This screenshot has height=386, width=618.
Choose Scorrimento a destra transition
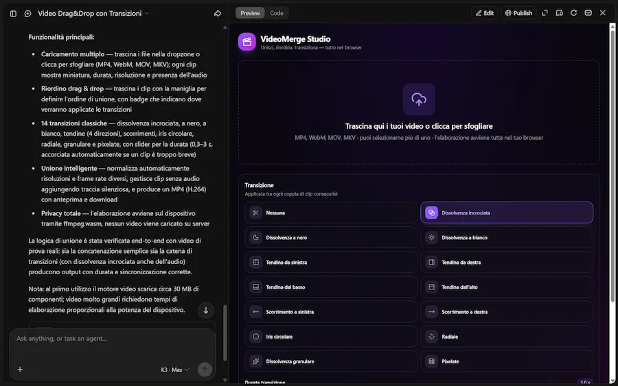(507, 312)
